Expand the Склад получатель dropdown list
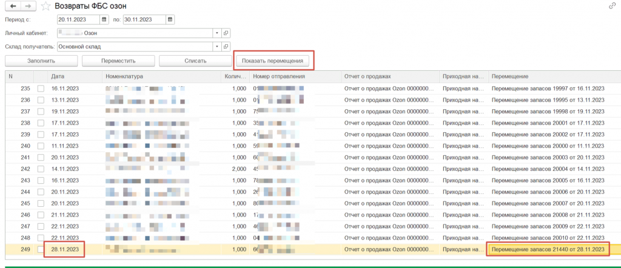Viewport: 621px width, 268px height. pos(217,47)
